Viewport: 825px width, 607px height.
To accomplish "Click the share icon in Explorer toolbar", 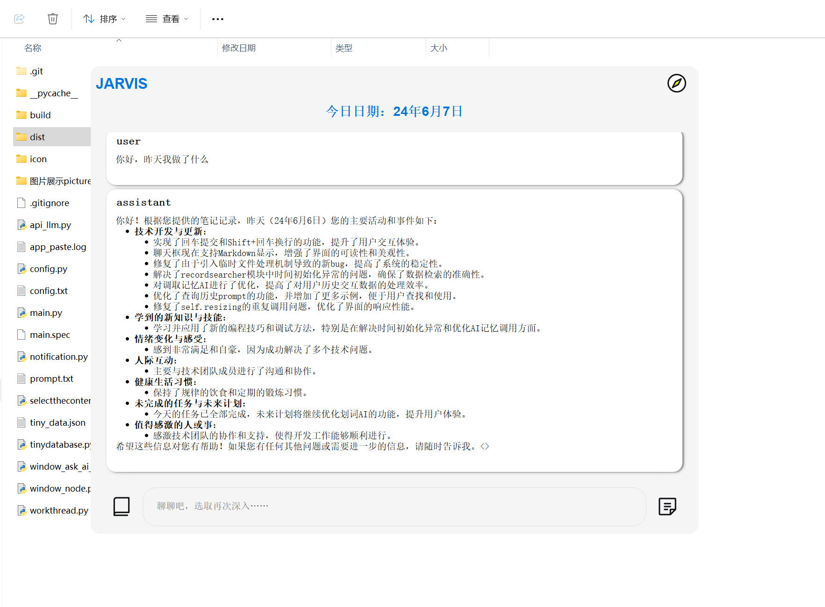I will pos(19,19).
